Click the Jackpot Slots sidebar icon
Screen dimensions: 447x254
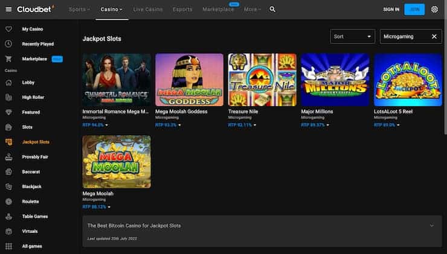(x=8, y=142)
